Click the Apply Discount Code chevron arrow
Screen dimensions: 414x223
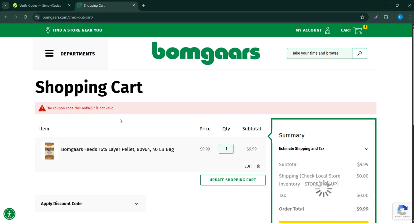tap(136, 204)
